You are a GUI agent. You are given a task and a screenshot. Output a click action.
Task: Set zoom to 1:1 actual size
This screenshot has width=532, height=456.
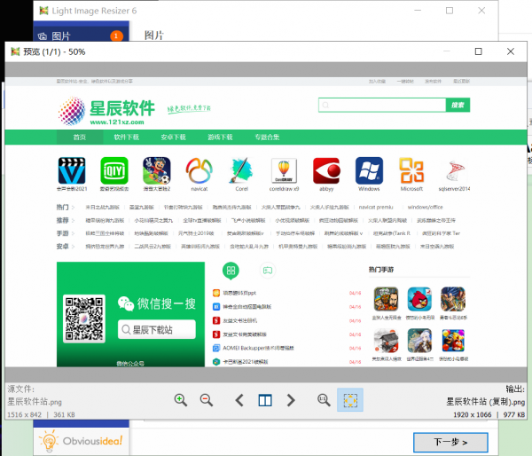click(324, 400)
